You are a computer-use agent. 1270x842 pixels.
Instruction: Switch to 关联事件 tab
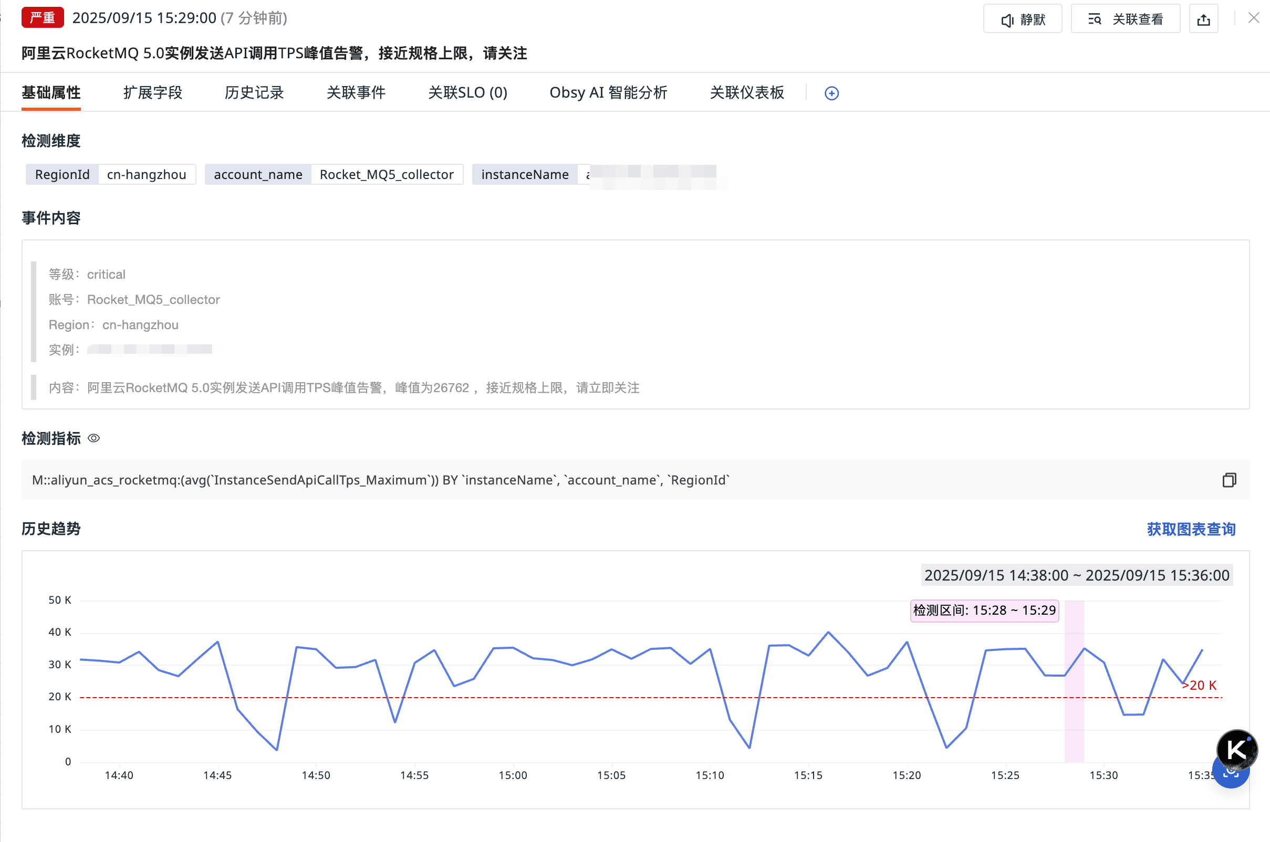click(356, 93)
